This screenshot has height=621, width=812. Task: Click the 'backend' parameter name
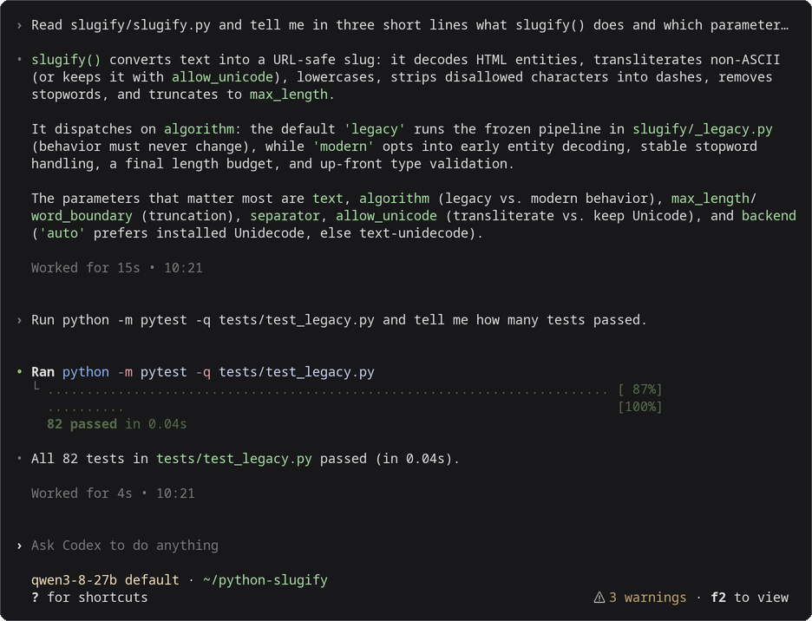769,215
